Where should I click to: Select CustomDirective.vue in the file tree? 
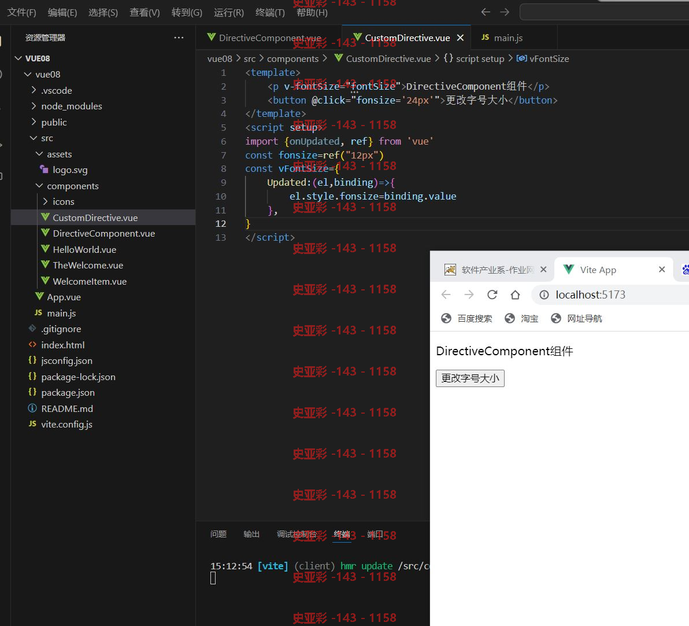pyautogui.click(x=103, y=218)
